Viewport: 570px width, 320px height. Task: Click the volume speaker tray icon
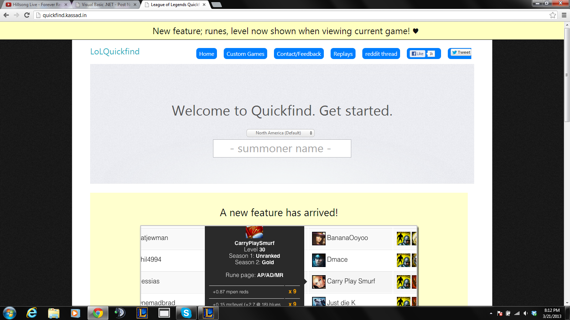click(x=525, y=313)
